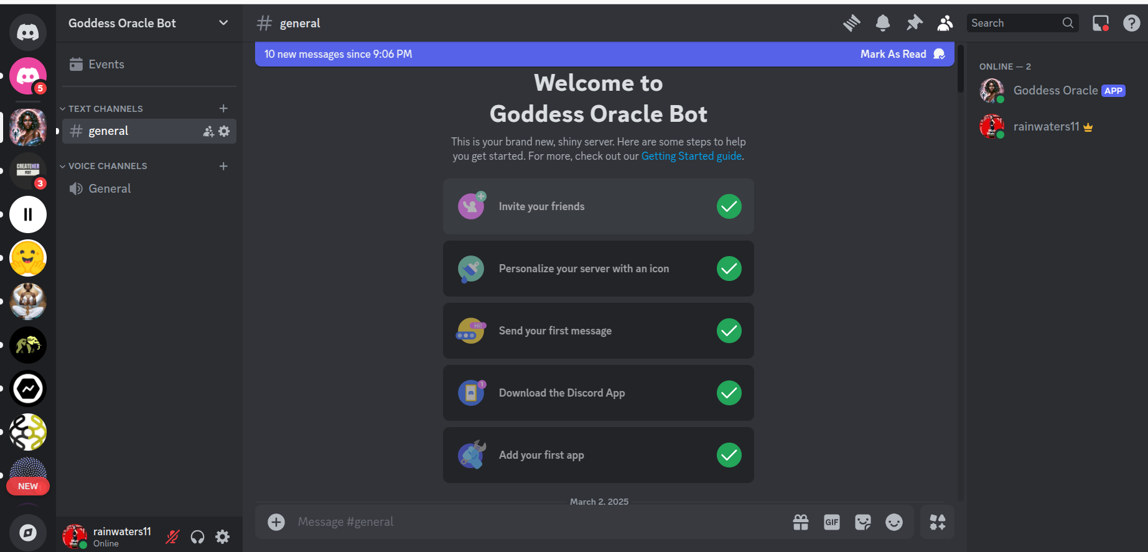
Task: Click the Personalize your server checkmark
Action: tap(729, 269)
